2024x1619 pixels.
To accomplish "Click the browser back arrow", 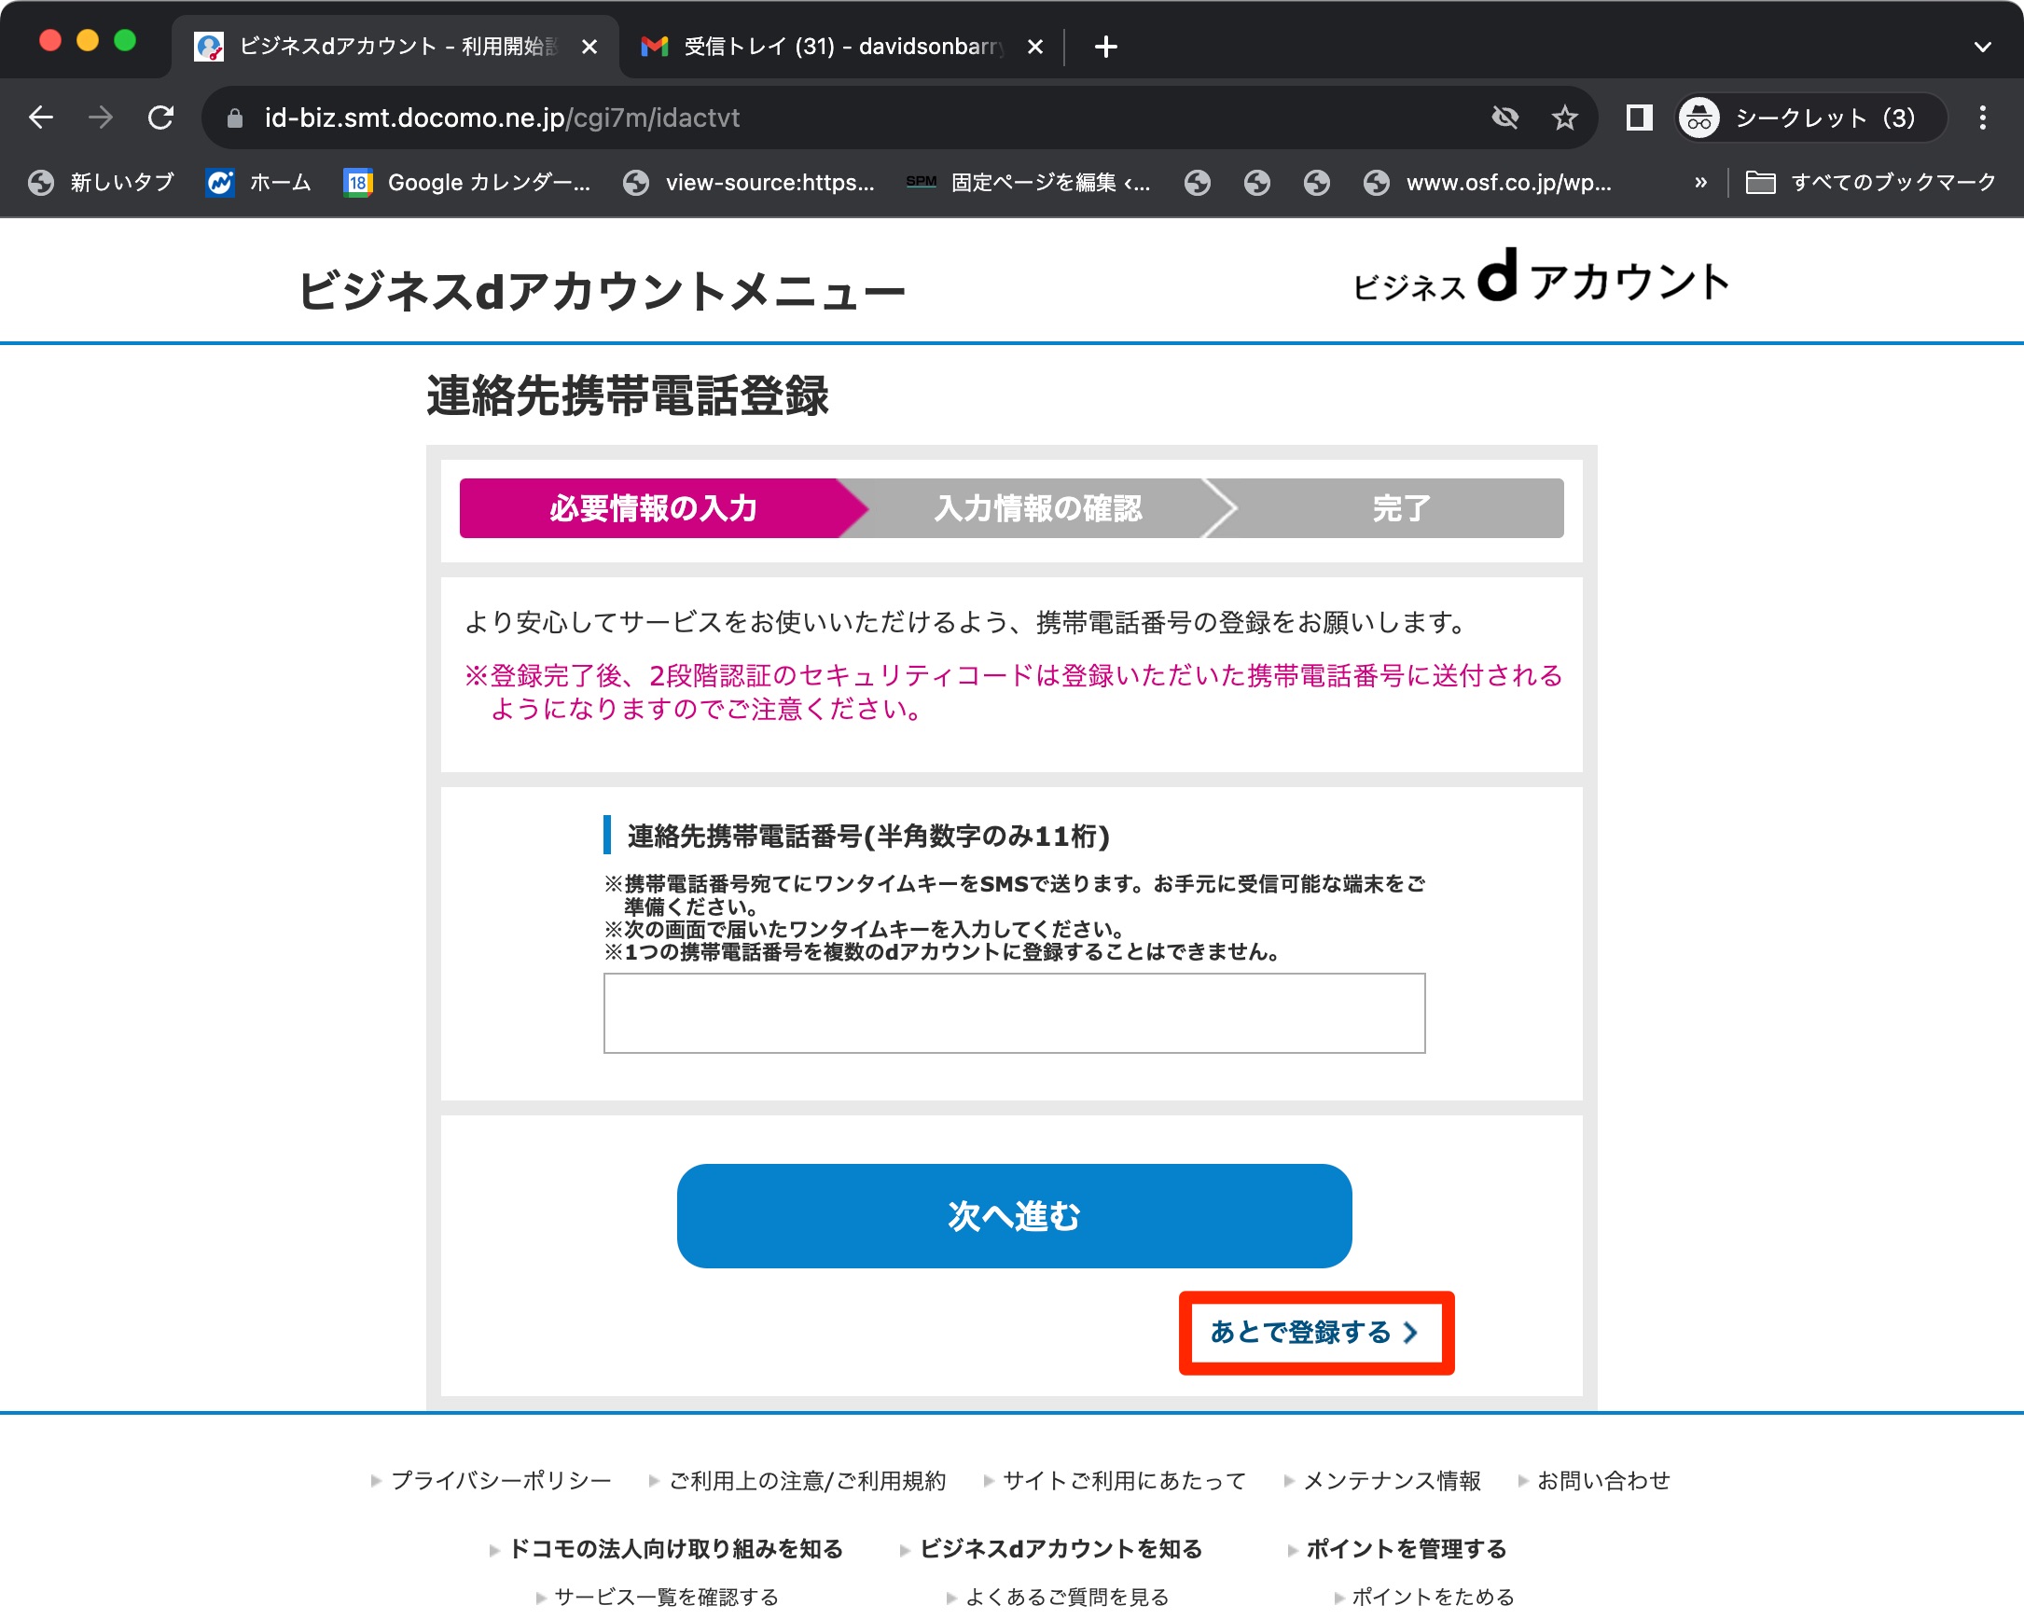I will (41, 118).
